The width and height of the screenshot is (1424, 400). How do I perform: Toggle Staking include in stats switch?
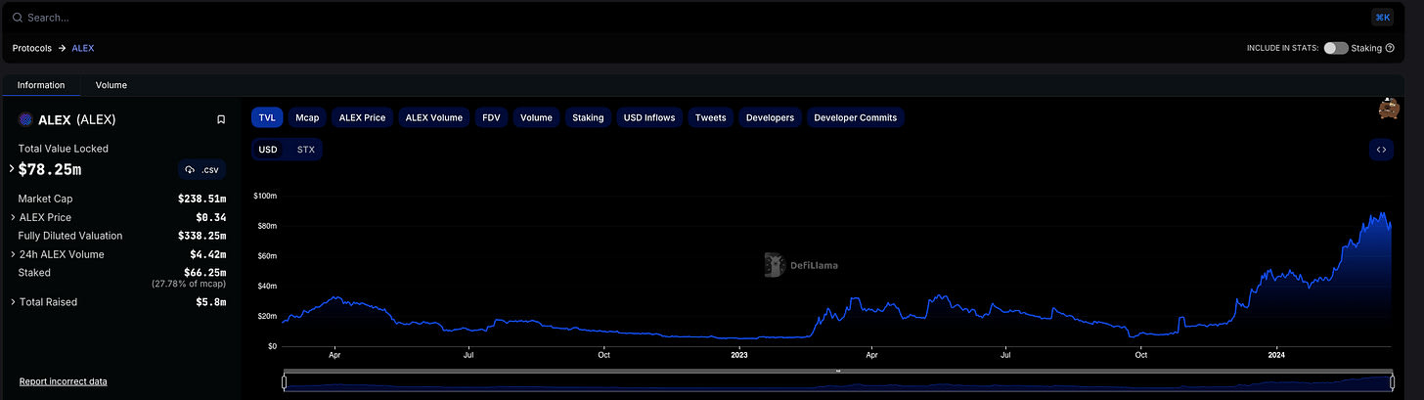point(1336,48)
